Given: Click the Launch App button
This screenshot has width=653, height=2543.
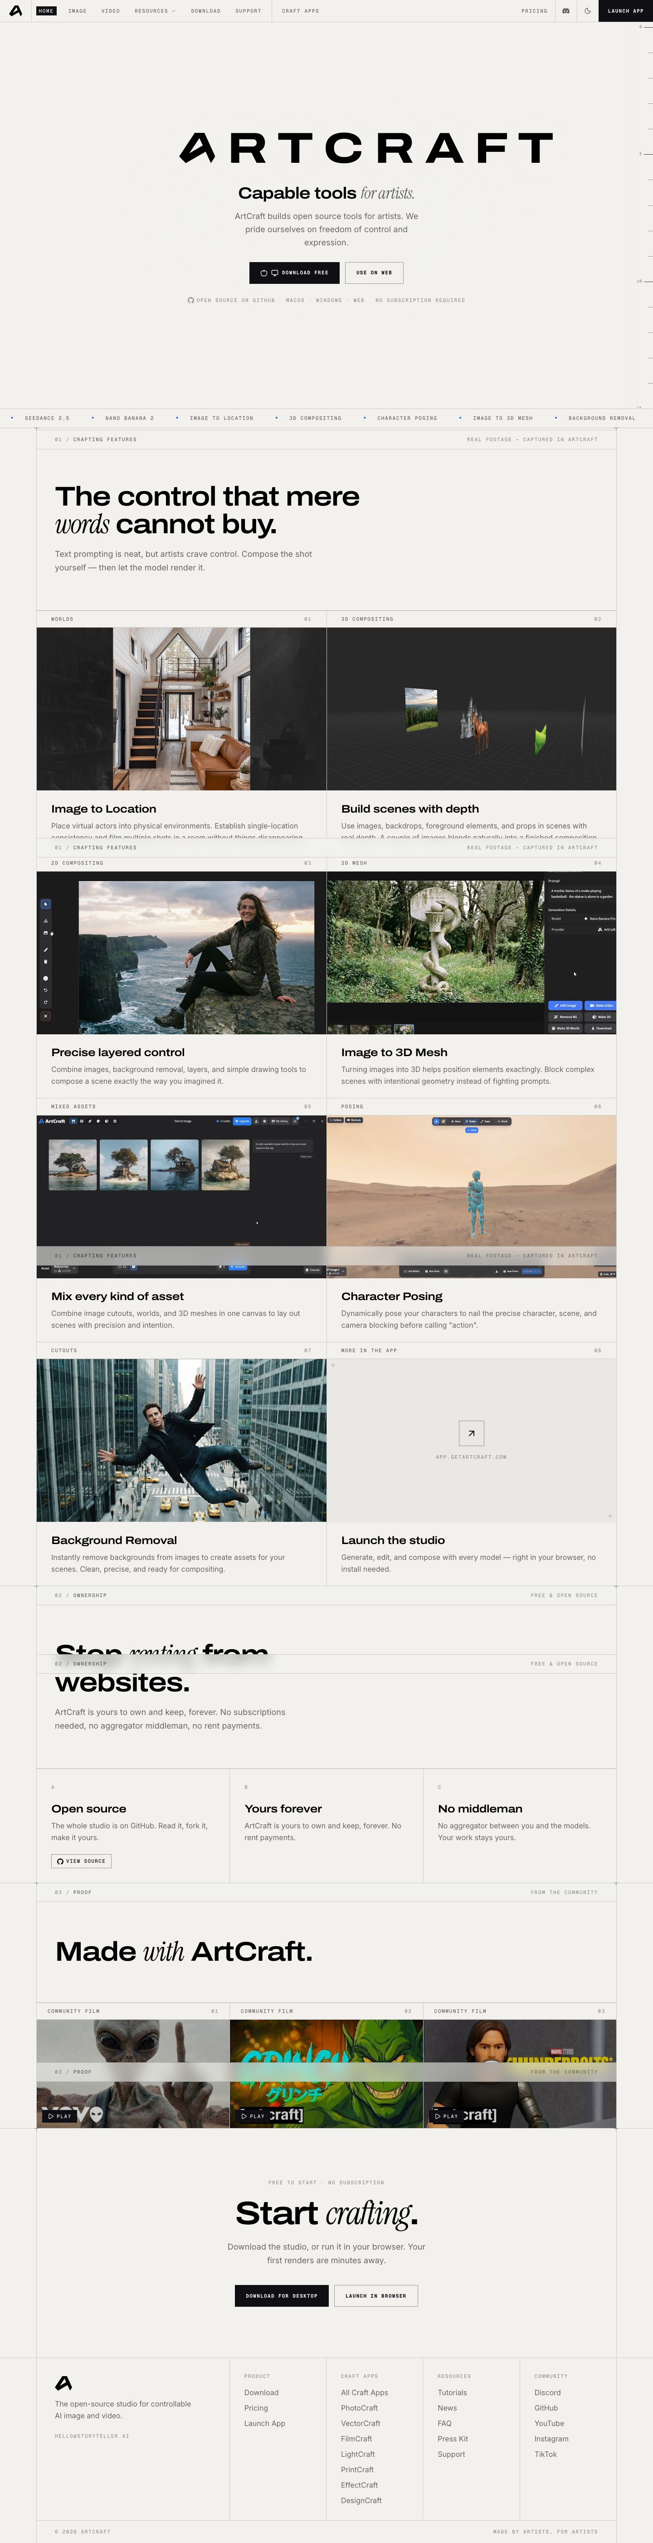Looking at the screenshot, I should [x=625, y=11].
